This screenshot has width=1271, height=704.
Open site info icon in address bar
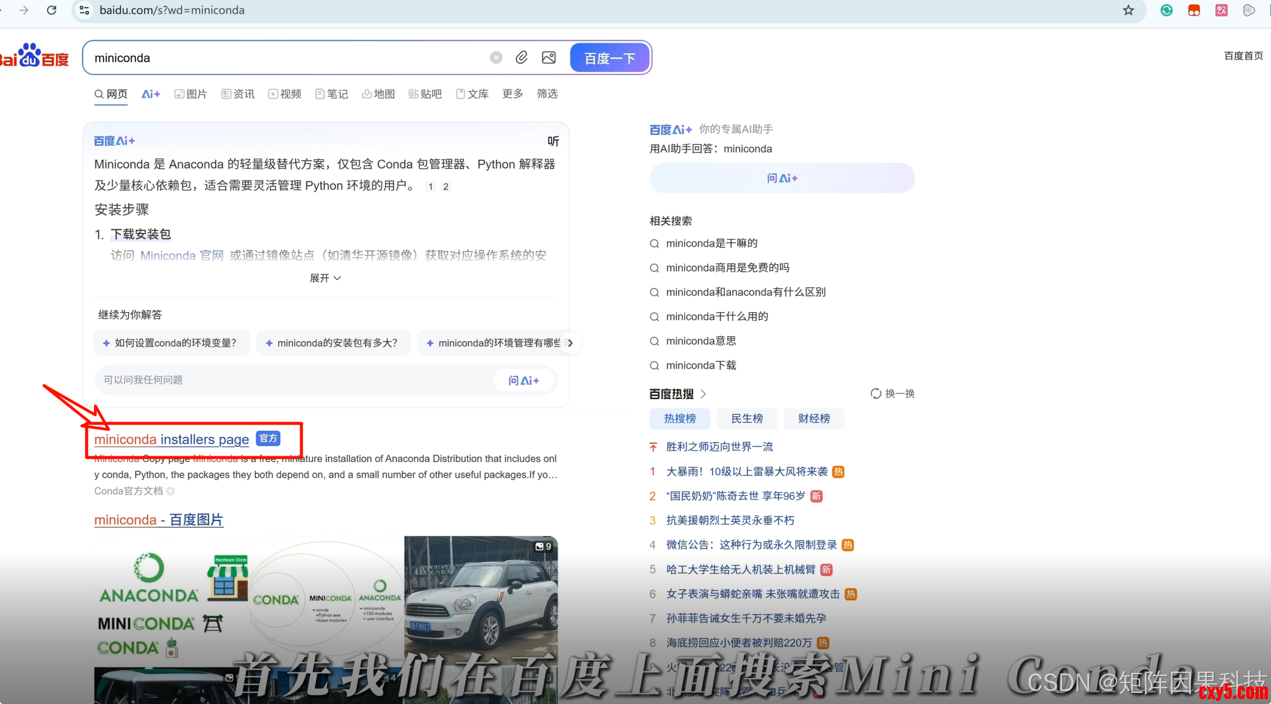[x=85, y=10]
